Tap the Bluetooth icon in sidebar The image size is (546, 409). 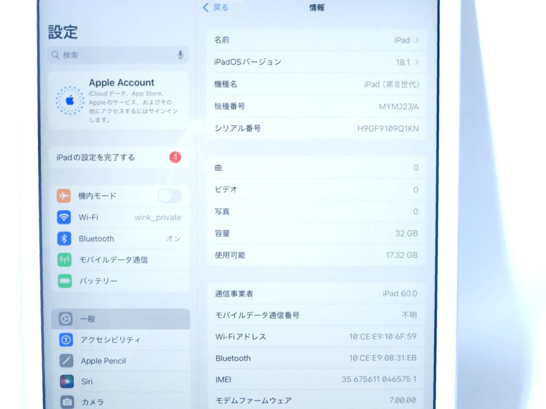(x=64, y=239)
